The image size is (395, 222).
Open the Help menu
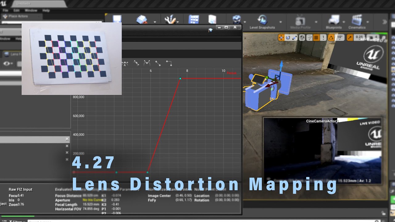[46, 10]
